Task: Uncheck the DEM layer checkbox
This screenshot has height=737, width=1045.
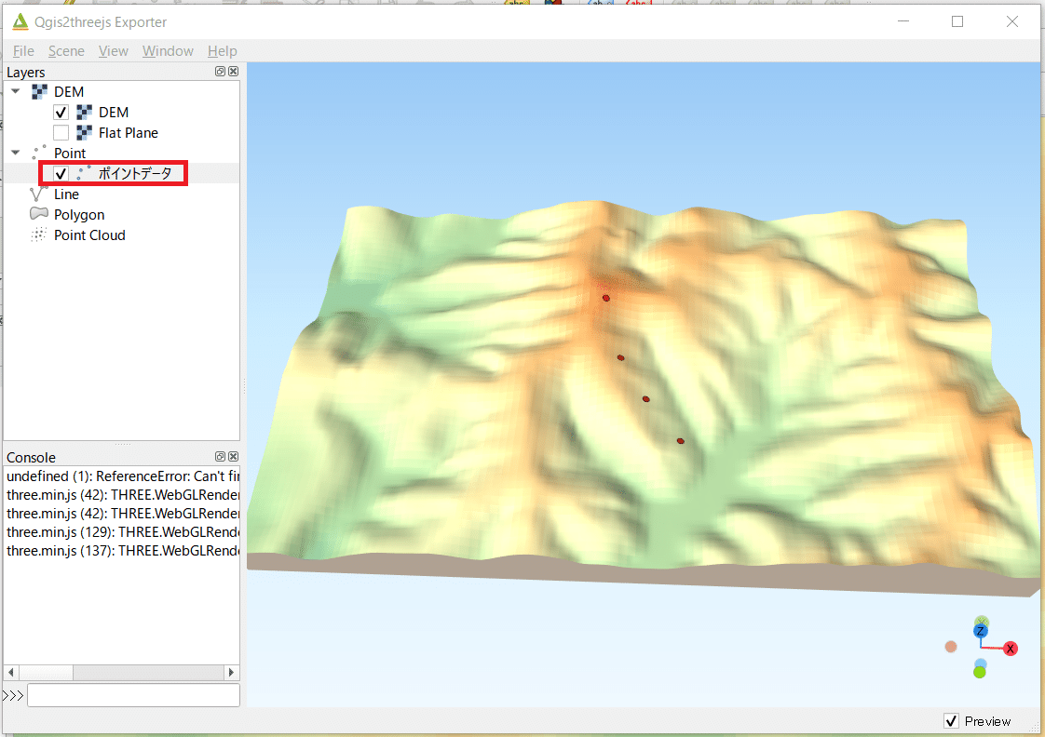Action: (x=61, y=113)
